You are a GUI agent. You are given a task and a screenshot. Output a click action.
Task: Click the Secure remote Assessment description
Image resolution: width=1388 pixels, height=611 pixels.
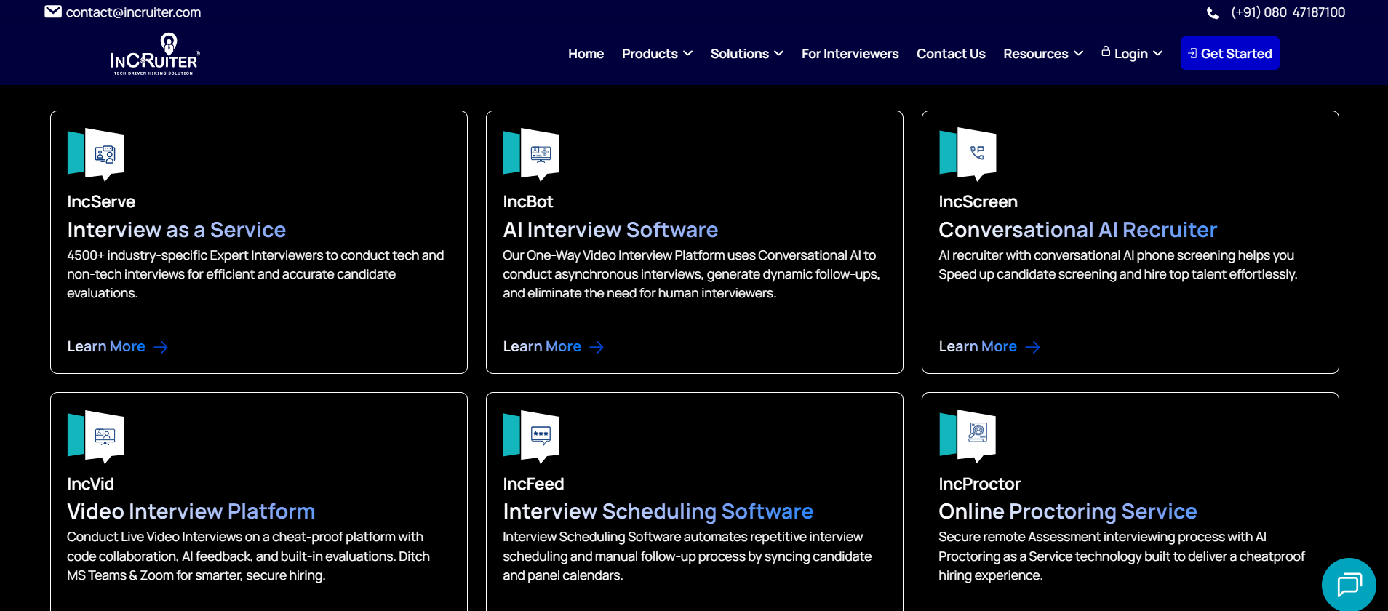(1122, 556)
